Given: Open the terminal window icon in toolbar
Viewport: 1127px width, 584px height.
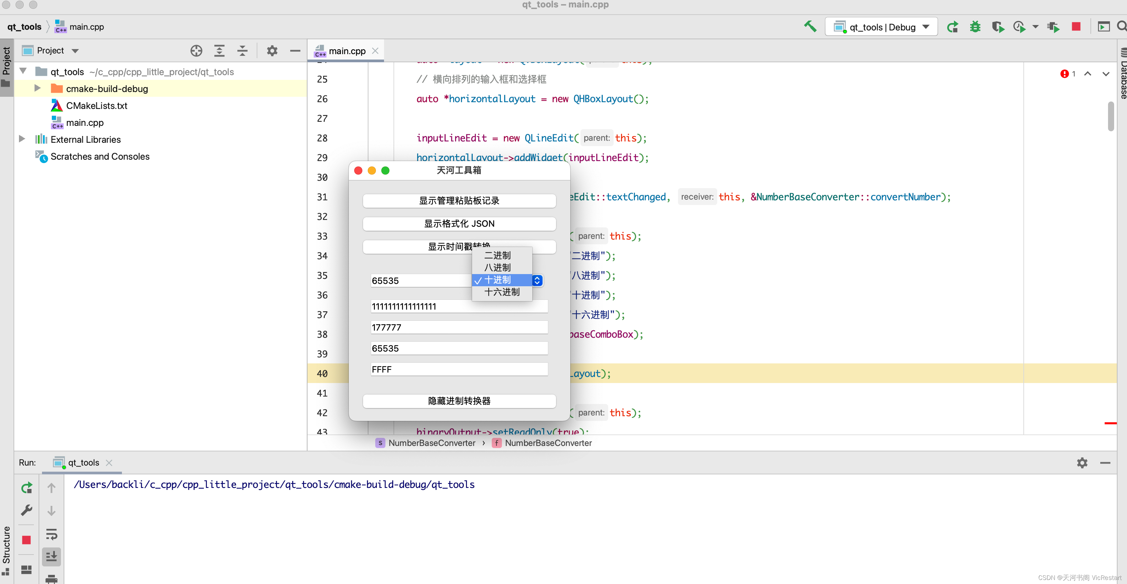Looking at the screenshot, I should (x=1104, y=27).
